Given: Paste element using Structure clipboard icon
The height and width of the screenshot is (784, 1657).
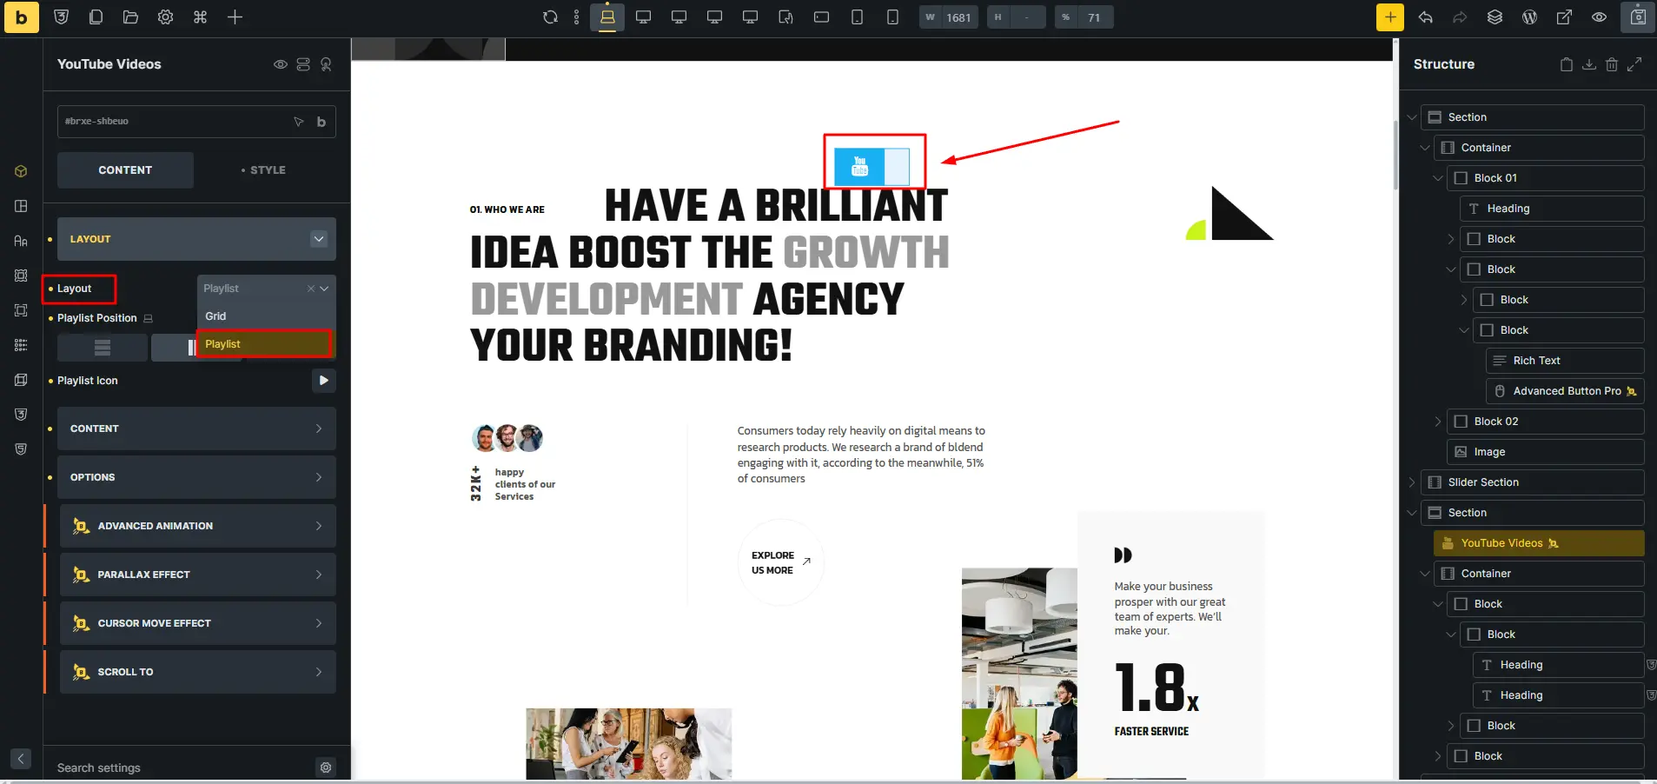Looking at the screenshot, I should coord(1566,64).
